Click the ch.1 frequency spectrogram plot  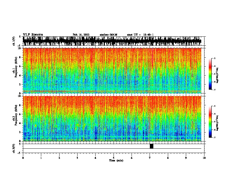tap(112, 71)
